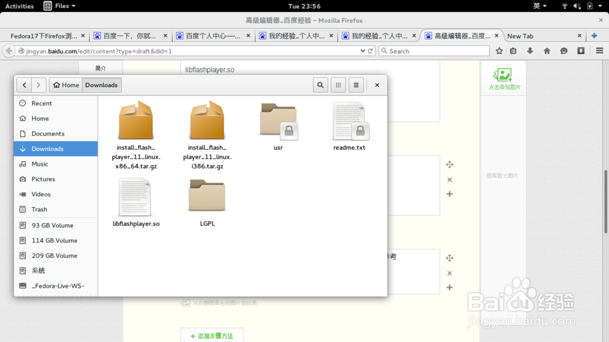
Task: Open the Files search button
Action: click(x=320, y=85)
